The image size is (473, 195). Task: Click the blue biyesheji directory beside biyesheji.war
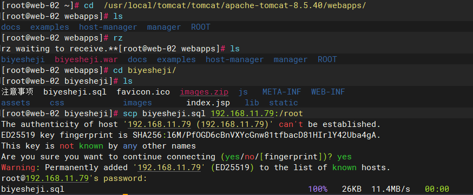point(23,59)
